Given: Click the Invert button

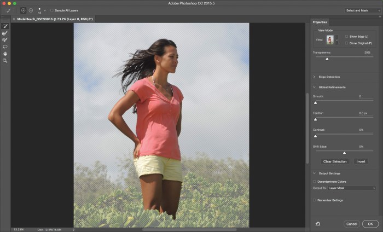Looking at the screenshot, I should [x=361, y=161].
